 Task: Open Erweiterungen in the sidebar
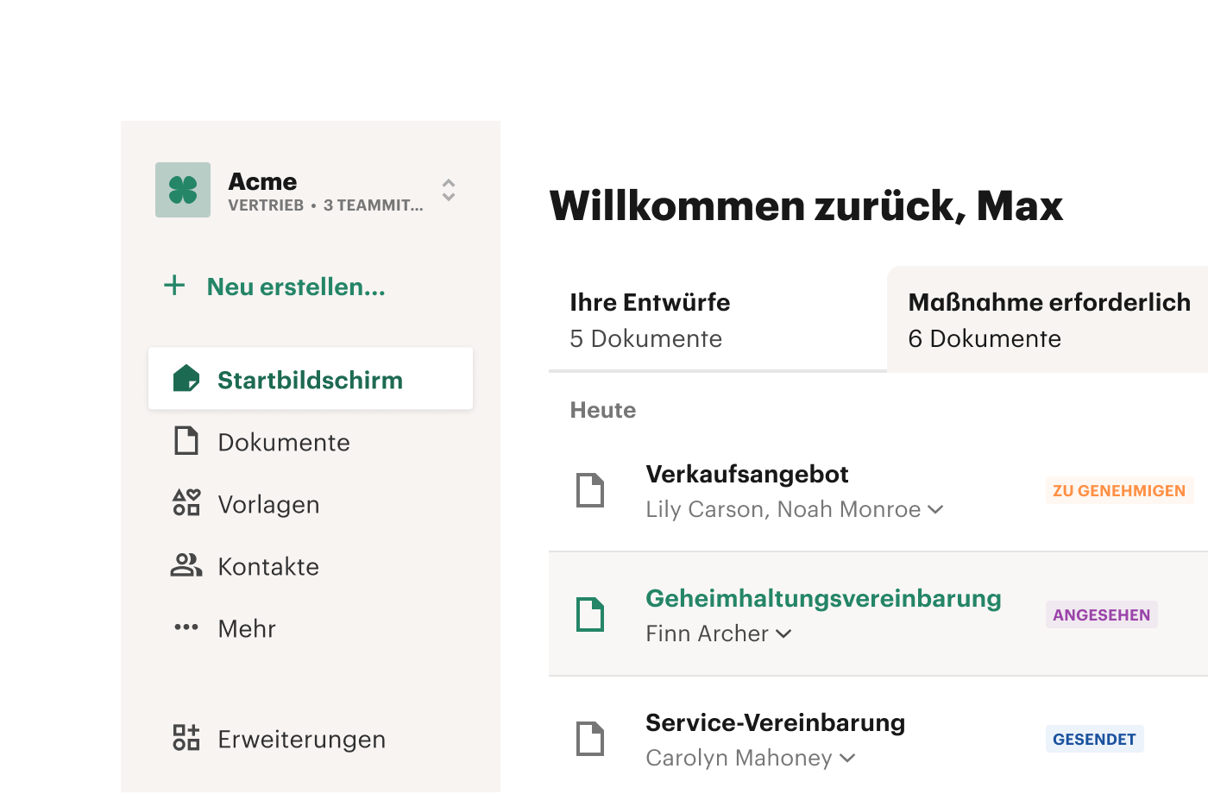(301, 739)
